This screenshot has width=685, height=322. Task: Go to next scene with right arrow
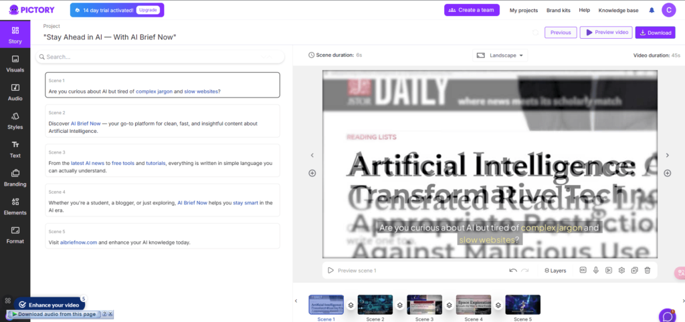(667, 156)
